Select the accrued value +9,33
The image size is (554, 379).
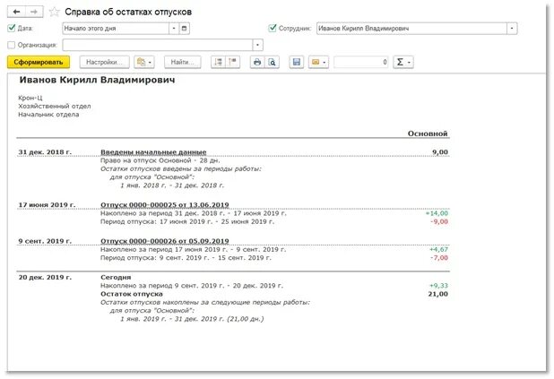[x=438, y=286]
